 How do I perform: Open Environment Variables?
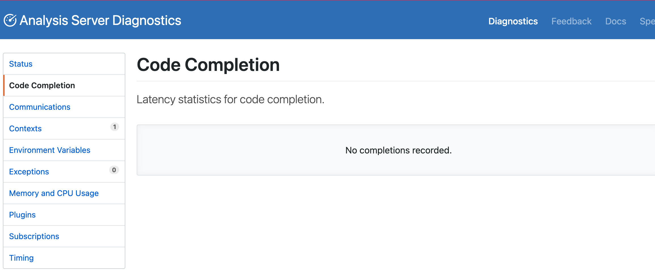50,150
